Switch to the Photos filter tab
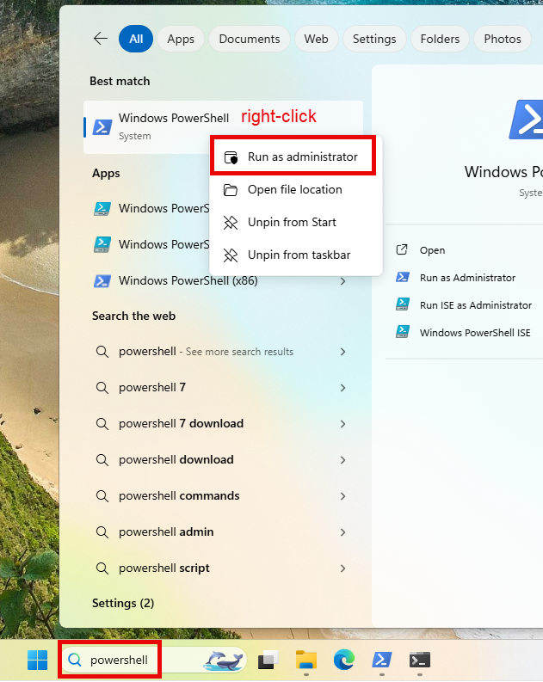 pyautogui.click(x=503, y=39)
